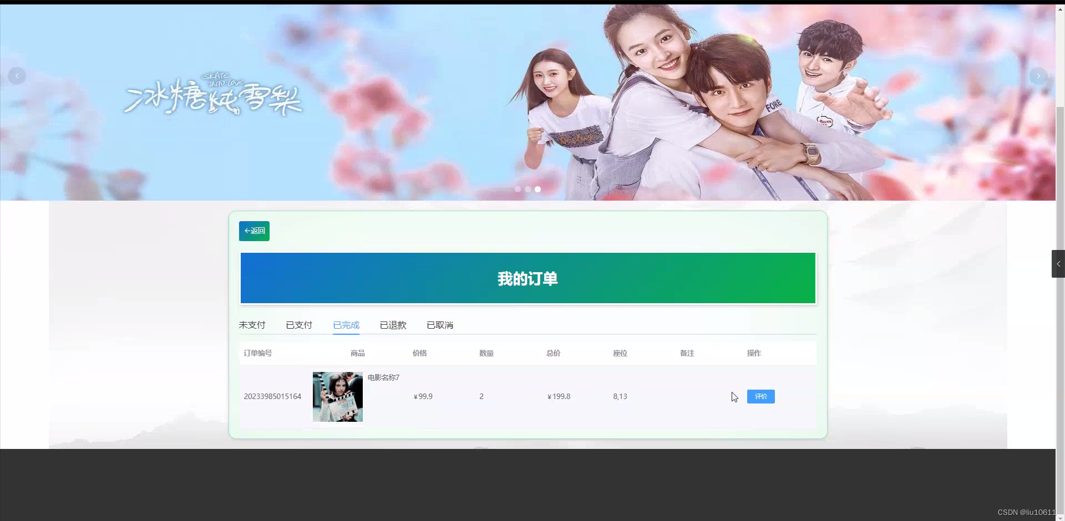Select the first carousel indicator dot
The width and height of the screenshot is (1065, 521).
click(518, 189)
